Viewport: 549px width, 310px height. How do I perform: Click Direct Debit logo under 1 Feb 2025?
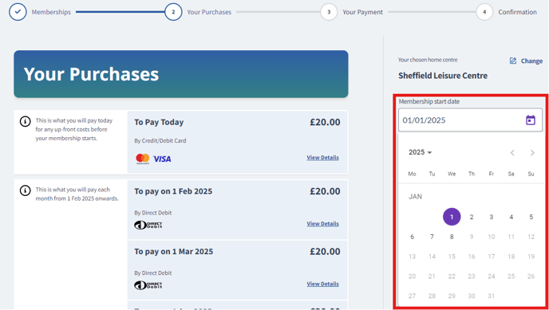[x=148, y=225]
